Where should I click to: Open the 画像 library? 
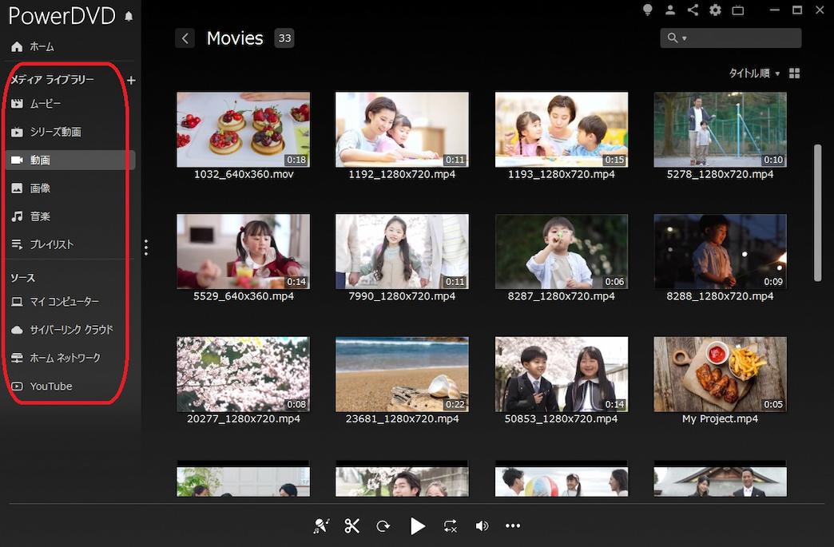31,188
